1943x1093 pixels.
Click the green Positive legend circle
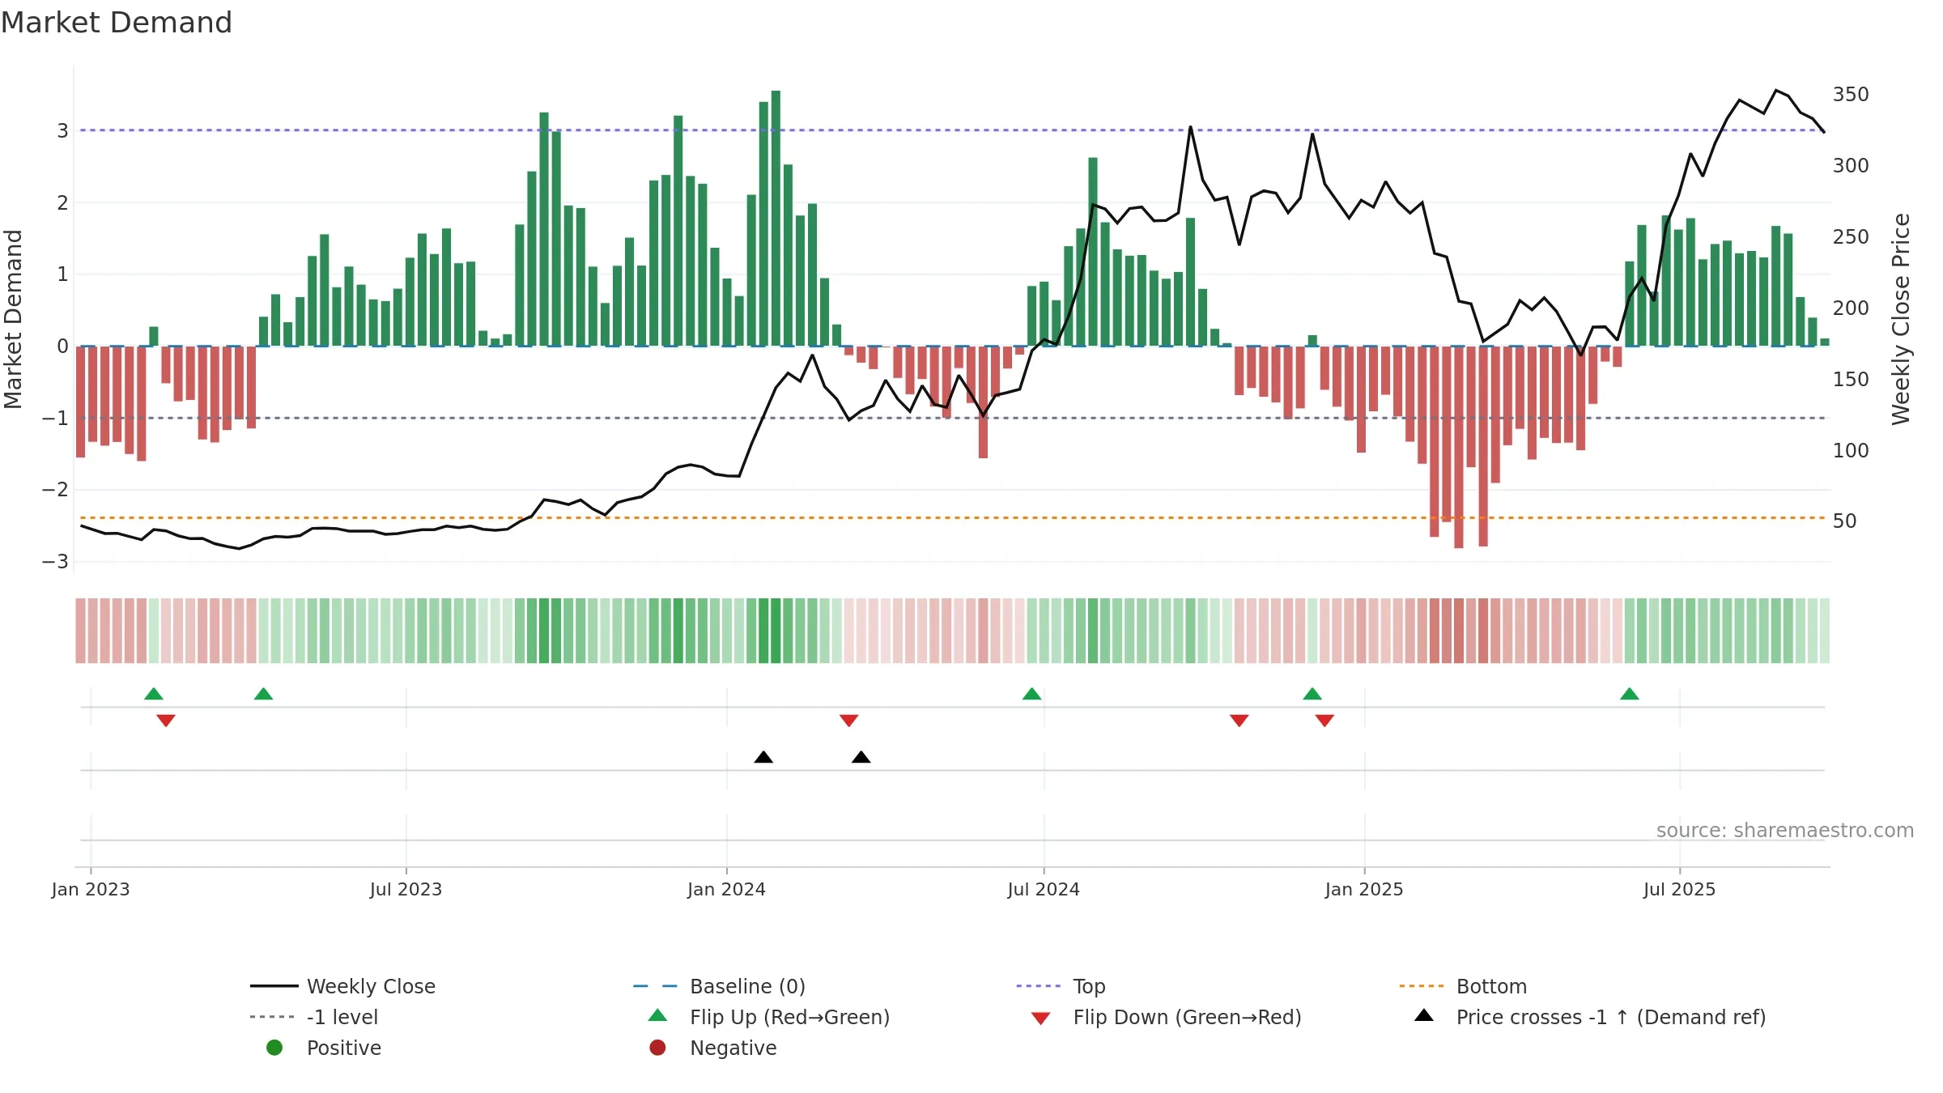pyautogui.click(x=274, y=1048)
